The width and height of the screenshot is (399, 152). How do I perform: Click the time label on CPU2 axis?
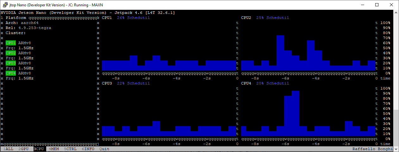tap(385, 78)
